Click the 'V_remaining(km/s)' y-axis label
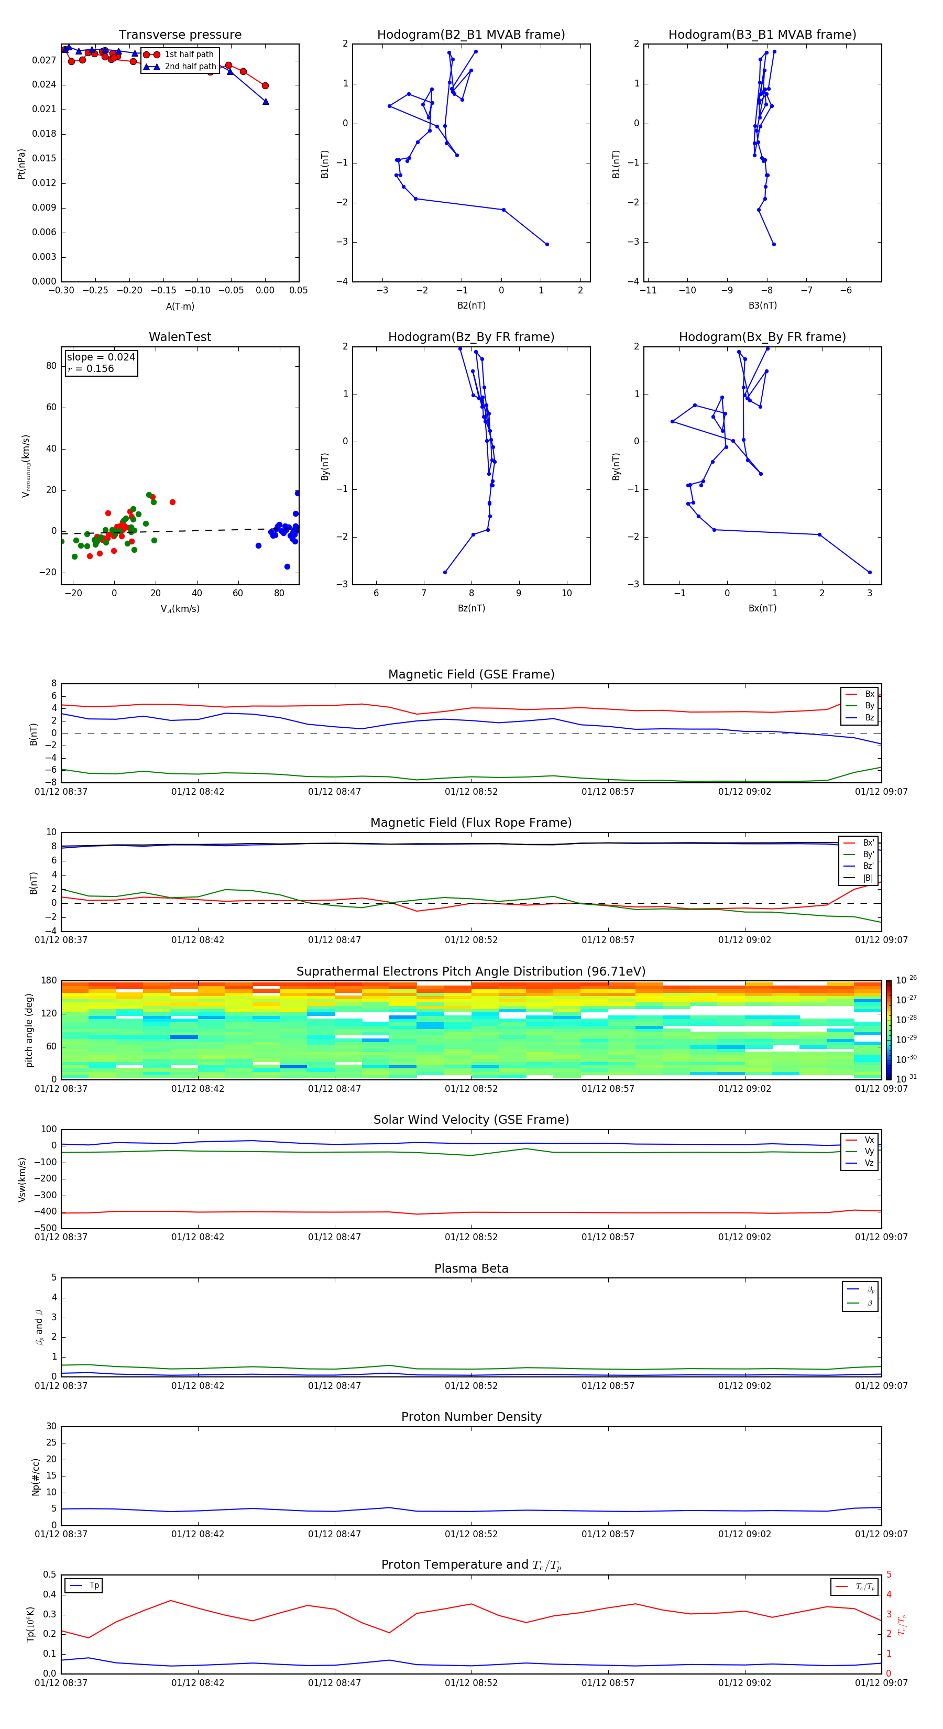Viewport: 943px width, 1729px height. point(26,466)
